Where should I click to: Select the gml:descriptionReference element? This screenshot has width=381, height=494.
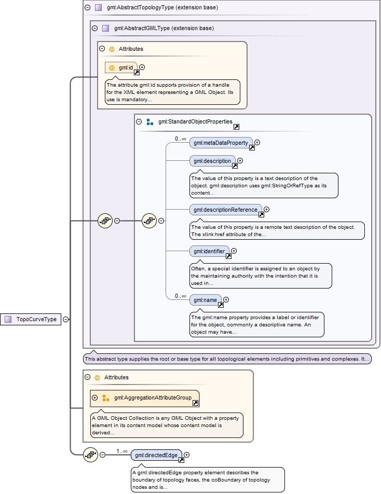click(x=226, y=210)
